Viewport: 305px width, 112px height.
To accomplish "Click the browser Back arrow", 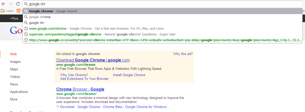I will (4, 4).
